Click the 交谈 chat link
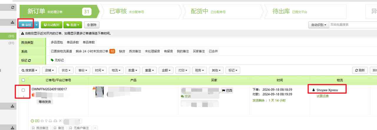Viewport: 377px width, 130px height. coord(186,96)
